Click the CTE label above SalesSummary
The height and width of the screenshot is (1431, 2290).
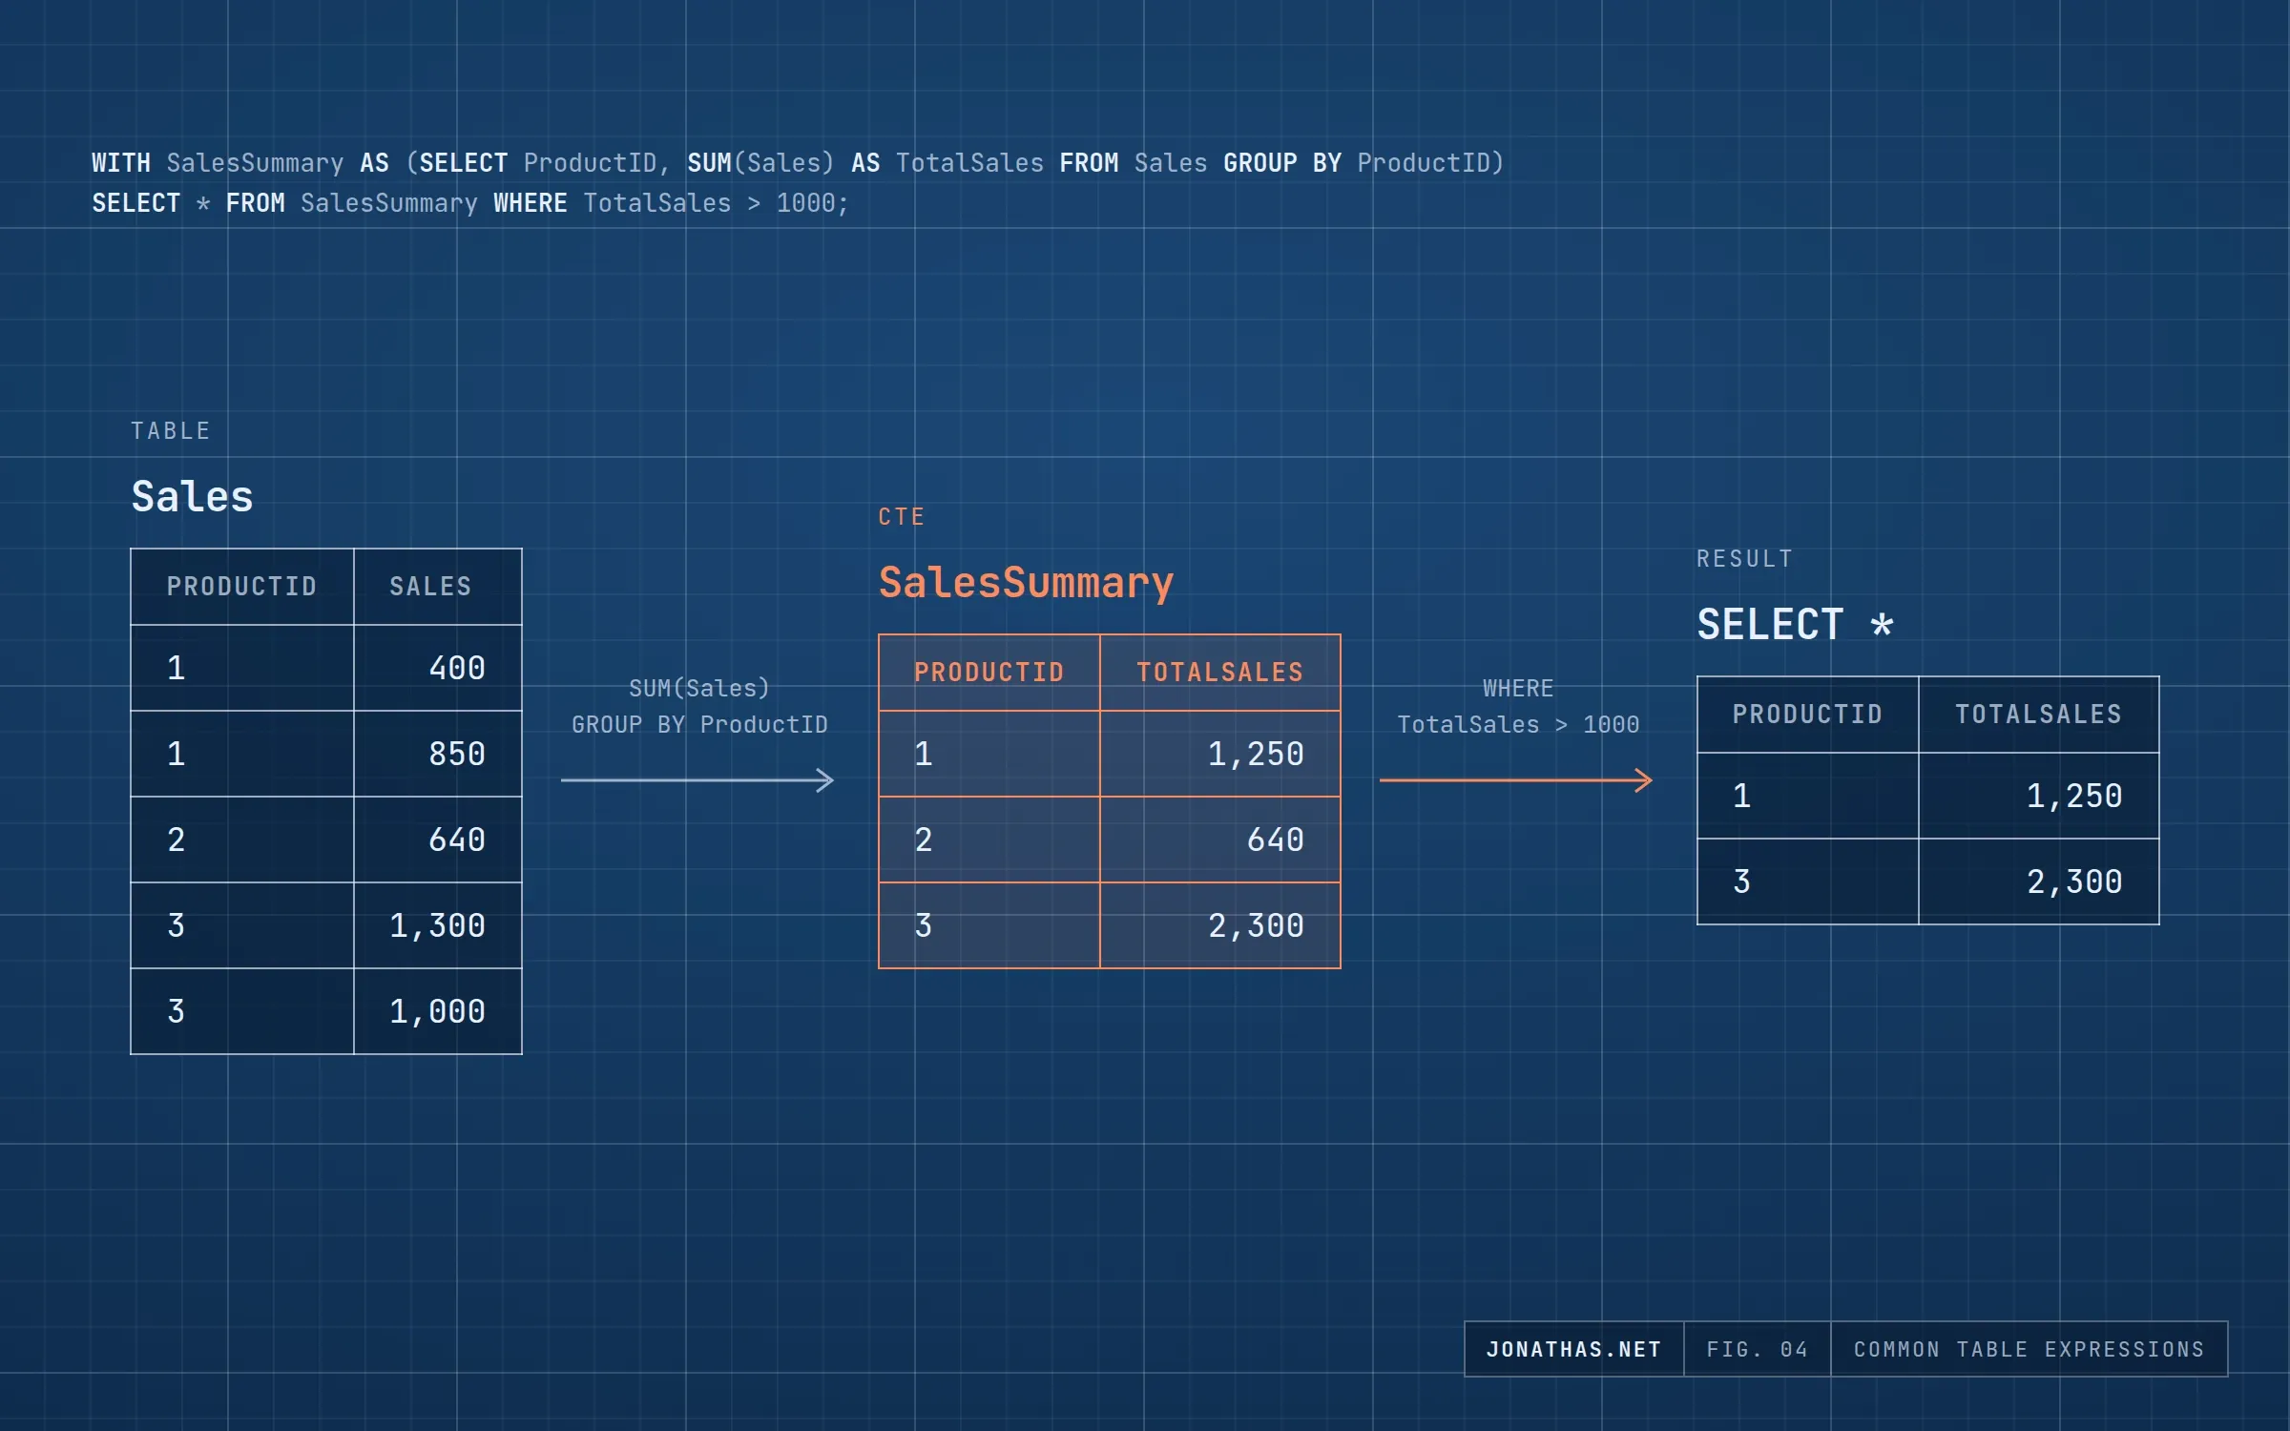(x=902, y=517)
